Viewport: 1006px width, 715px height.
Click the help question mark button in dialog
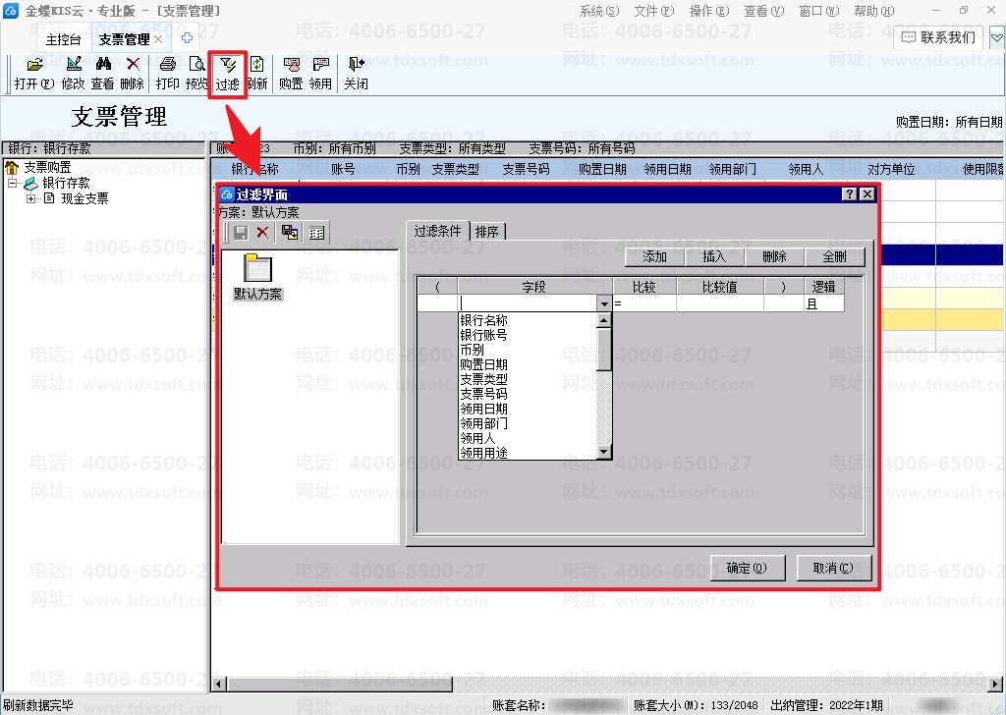(x=850, y=194)
